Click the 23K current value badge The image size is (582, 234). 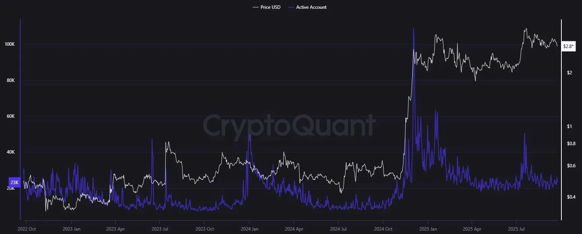point(14,182)
